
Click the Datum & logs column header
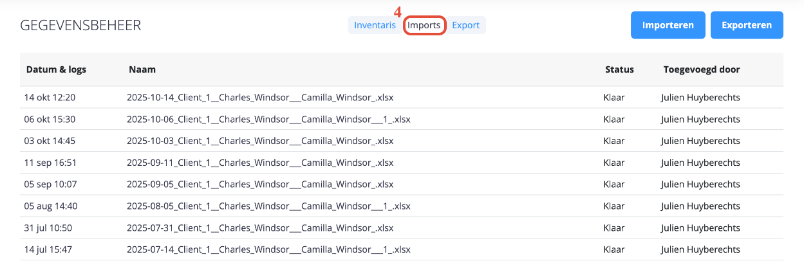point(56,69)
